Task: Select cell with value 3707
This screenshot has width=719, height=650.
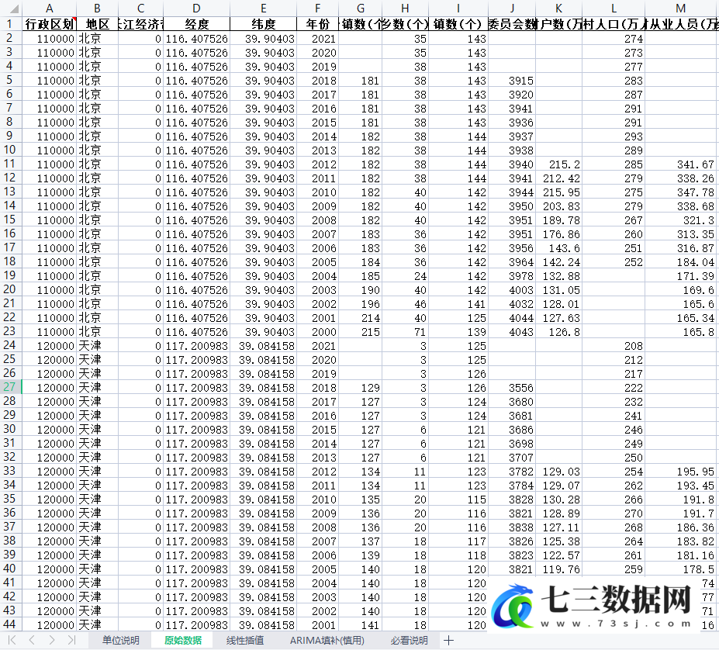Action: coord(512,458)
